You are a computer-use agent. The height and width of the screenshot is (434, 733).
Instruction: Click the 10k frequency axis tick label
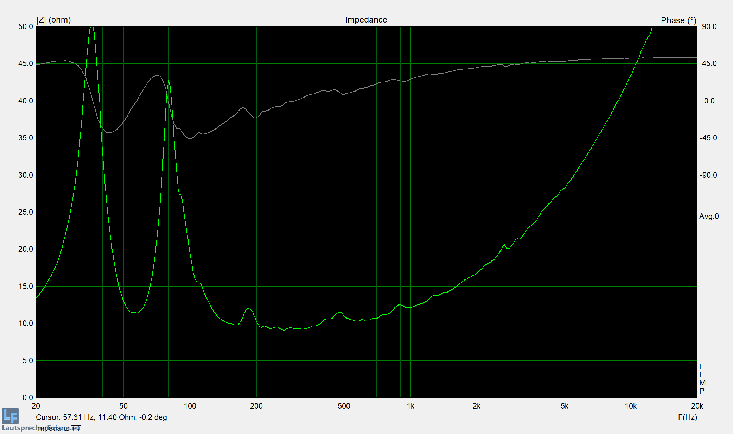tap(630, 406)
